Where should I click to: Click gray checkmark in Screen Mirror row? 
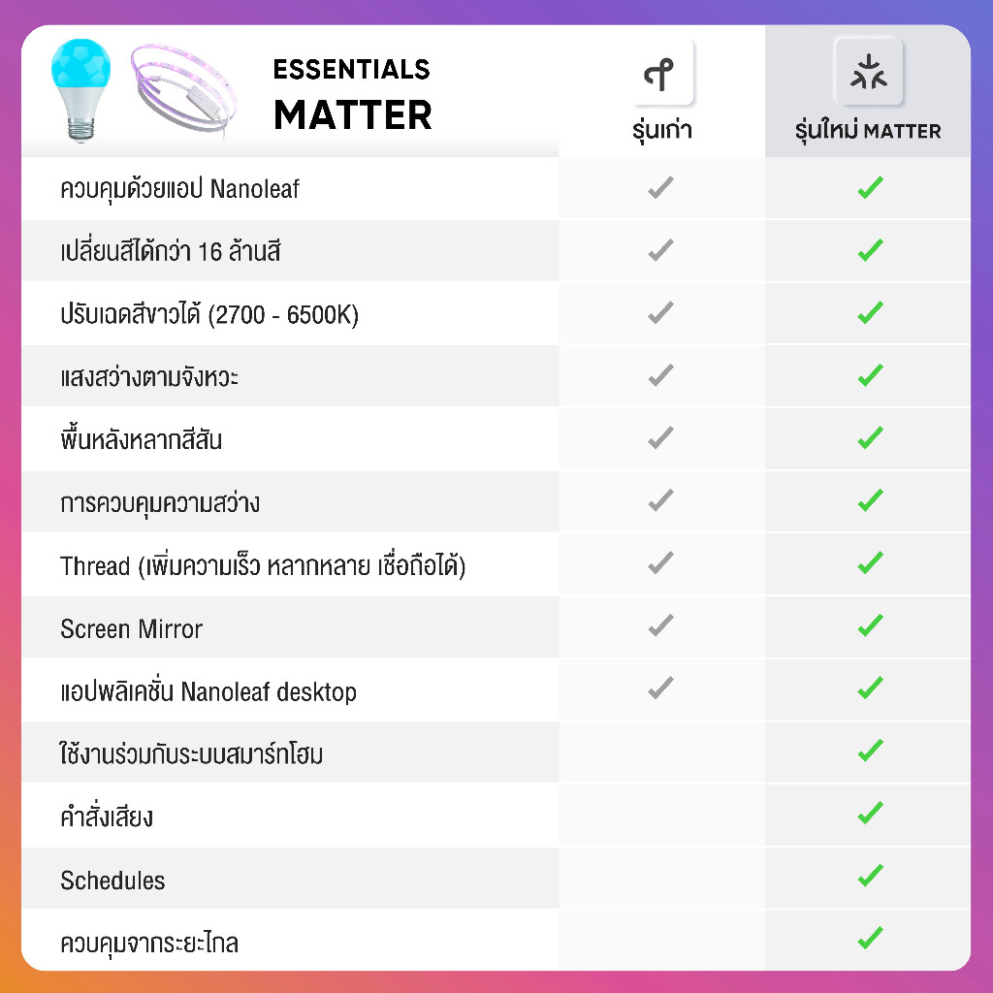tap(660, 625)
